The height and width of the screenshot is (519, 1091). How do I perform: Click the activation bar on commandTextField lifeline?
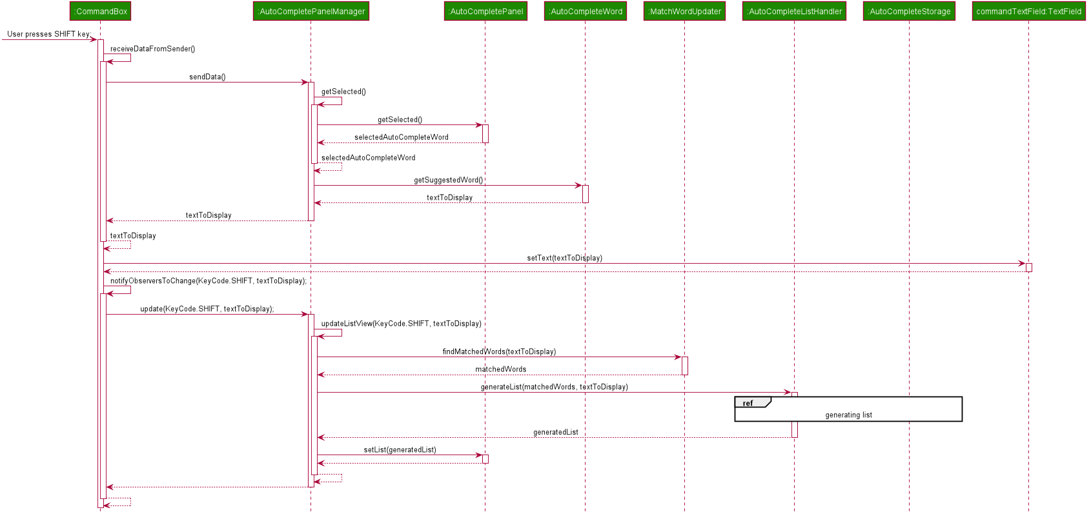pyautogui.click(x=1029, y=268)
